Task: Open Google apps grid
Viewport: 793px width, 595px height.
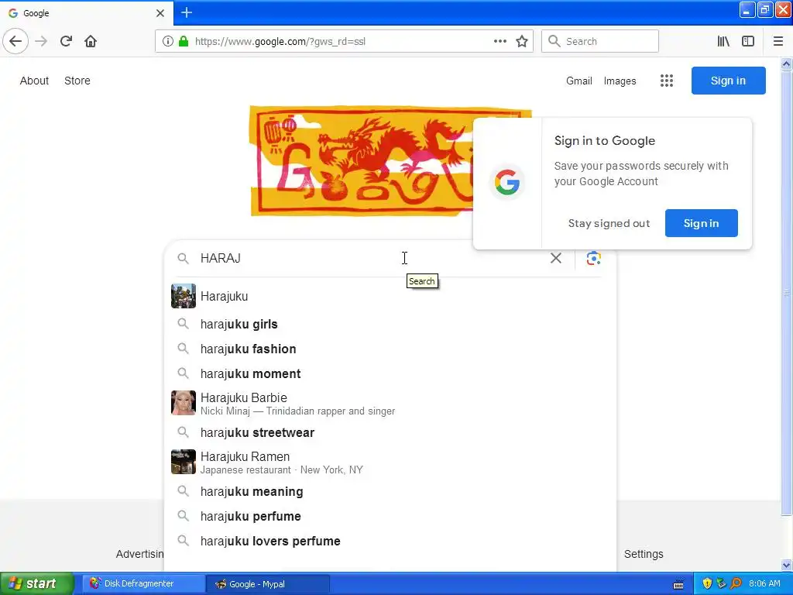Action: [x=667, y=81]
